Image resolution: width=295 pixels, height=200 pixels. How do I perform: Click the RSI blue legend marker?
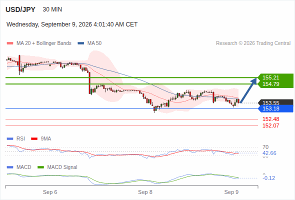pyautogui.click(x=10, y=139)
